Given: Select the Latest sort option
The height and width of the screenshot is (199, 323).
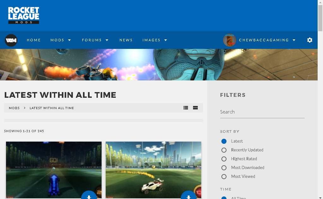Looking at the screenshot, I should (x=224, y=141).
